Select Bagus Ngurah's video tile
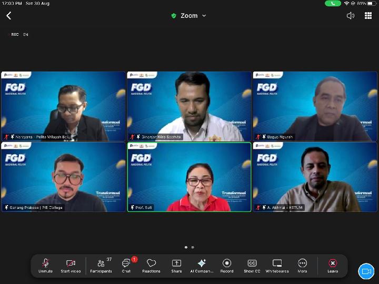Viewport: 379px width, 284px height. 315,106
